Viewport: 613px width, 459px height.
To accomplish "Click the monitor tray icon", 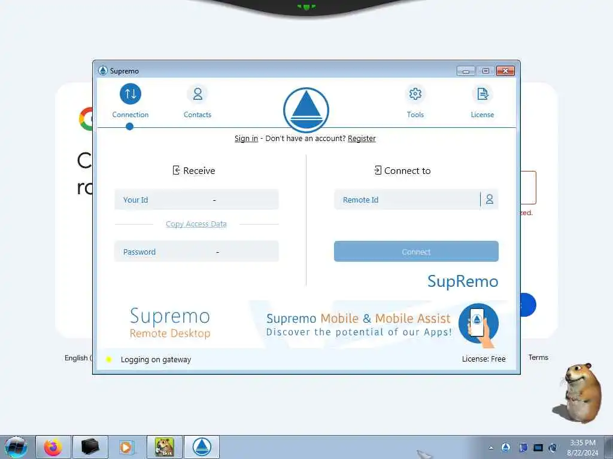I will coord(538,447).
